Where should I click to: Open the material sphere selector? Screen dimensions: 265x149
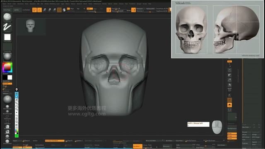(x=7, y=57)
